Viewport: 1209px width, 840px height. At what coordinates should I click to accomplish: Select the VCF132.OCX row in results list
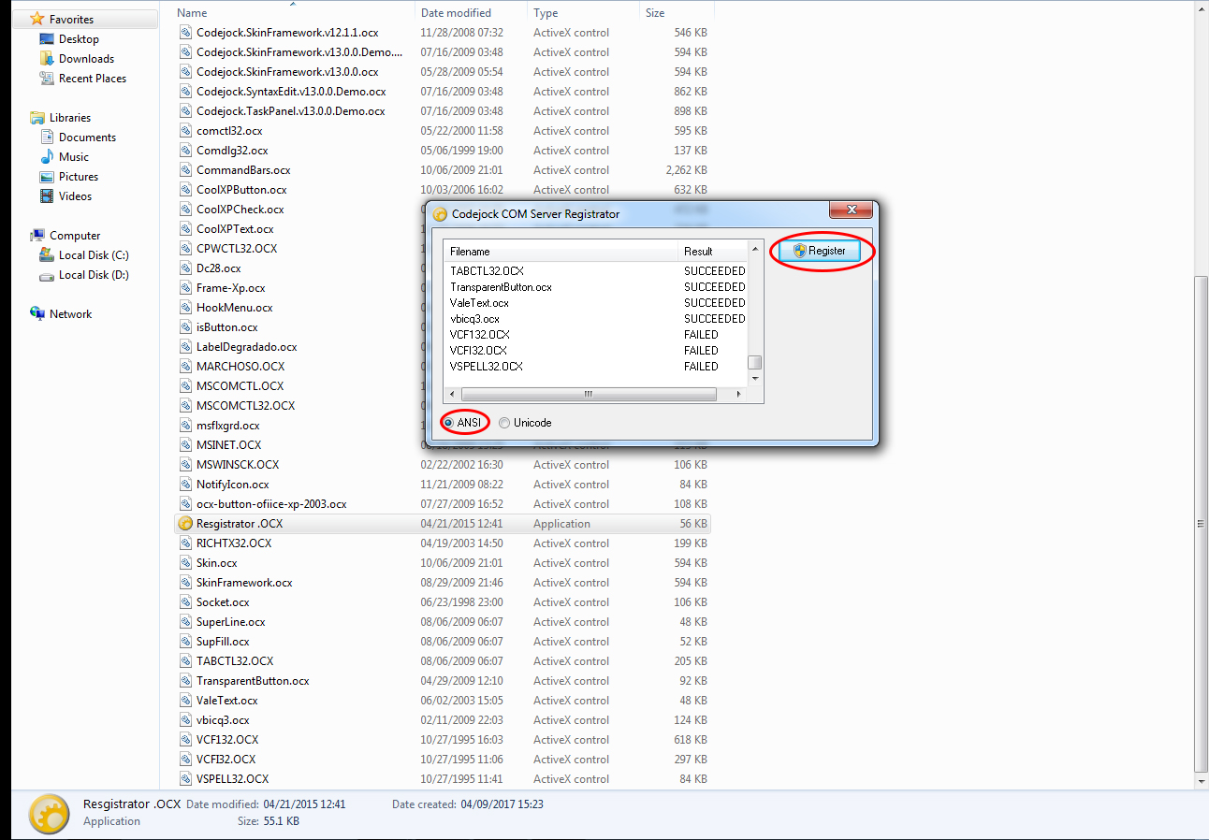(480, 335)
